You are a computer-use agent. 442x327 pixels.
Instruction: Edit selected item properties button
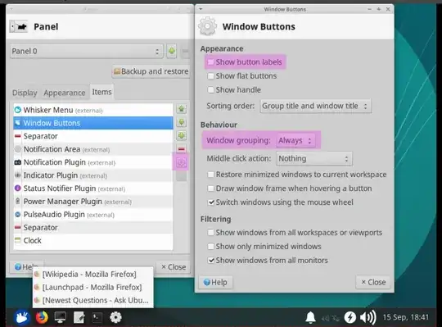pyautogui.click(x=181, y=162)
